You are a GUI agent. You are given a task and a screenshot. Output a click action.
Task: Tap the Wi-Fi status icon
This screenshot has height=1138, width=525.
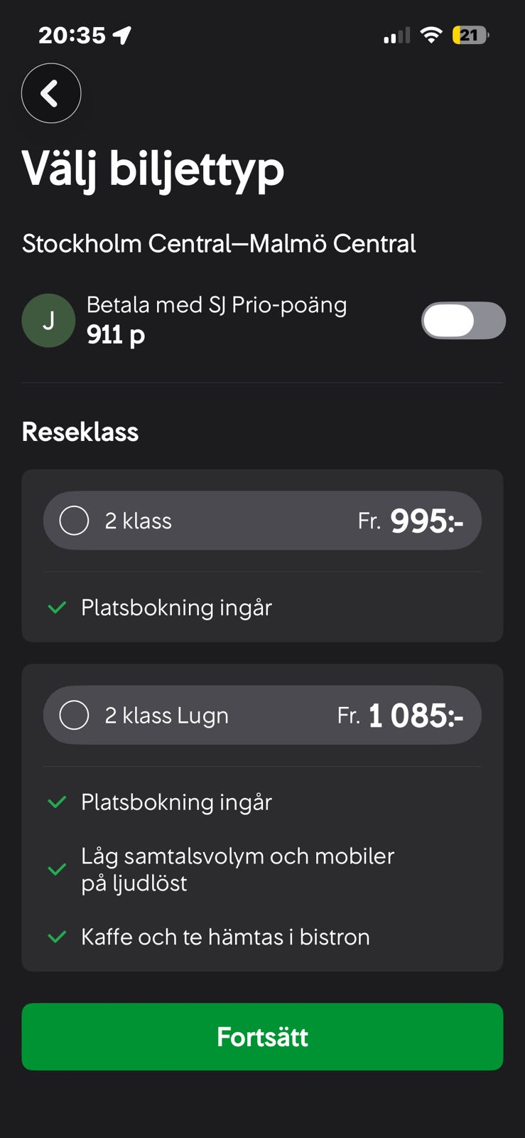(431, 35)
